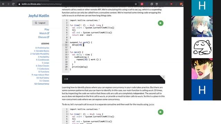The height and width of the screenshot is (124, 221).
Task: Reload the Kotlin lessons page
Action: [x=13, y=4]
